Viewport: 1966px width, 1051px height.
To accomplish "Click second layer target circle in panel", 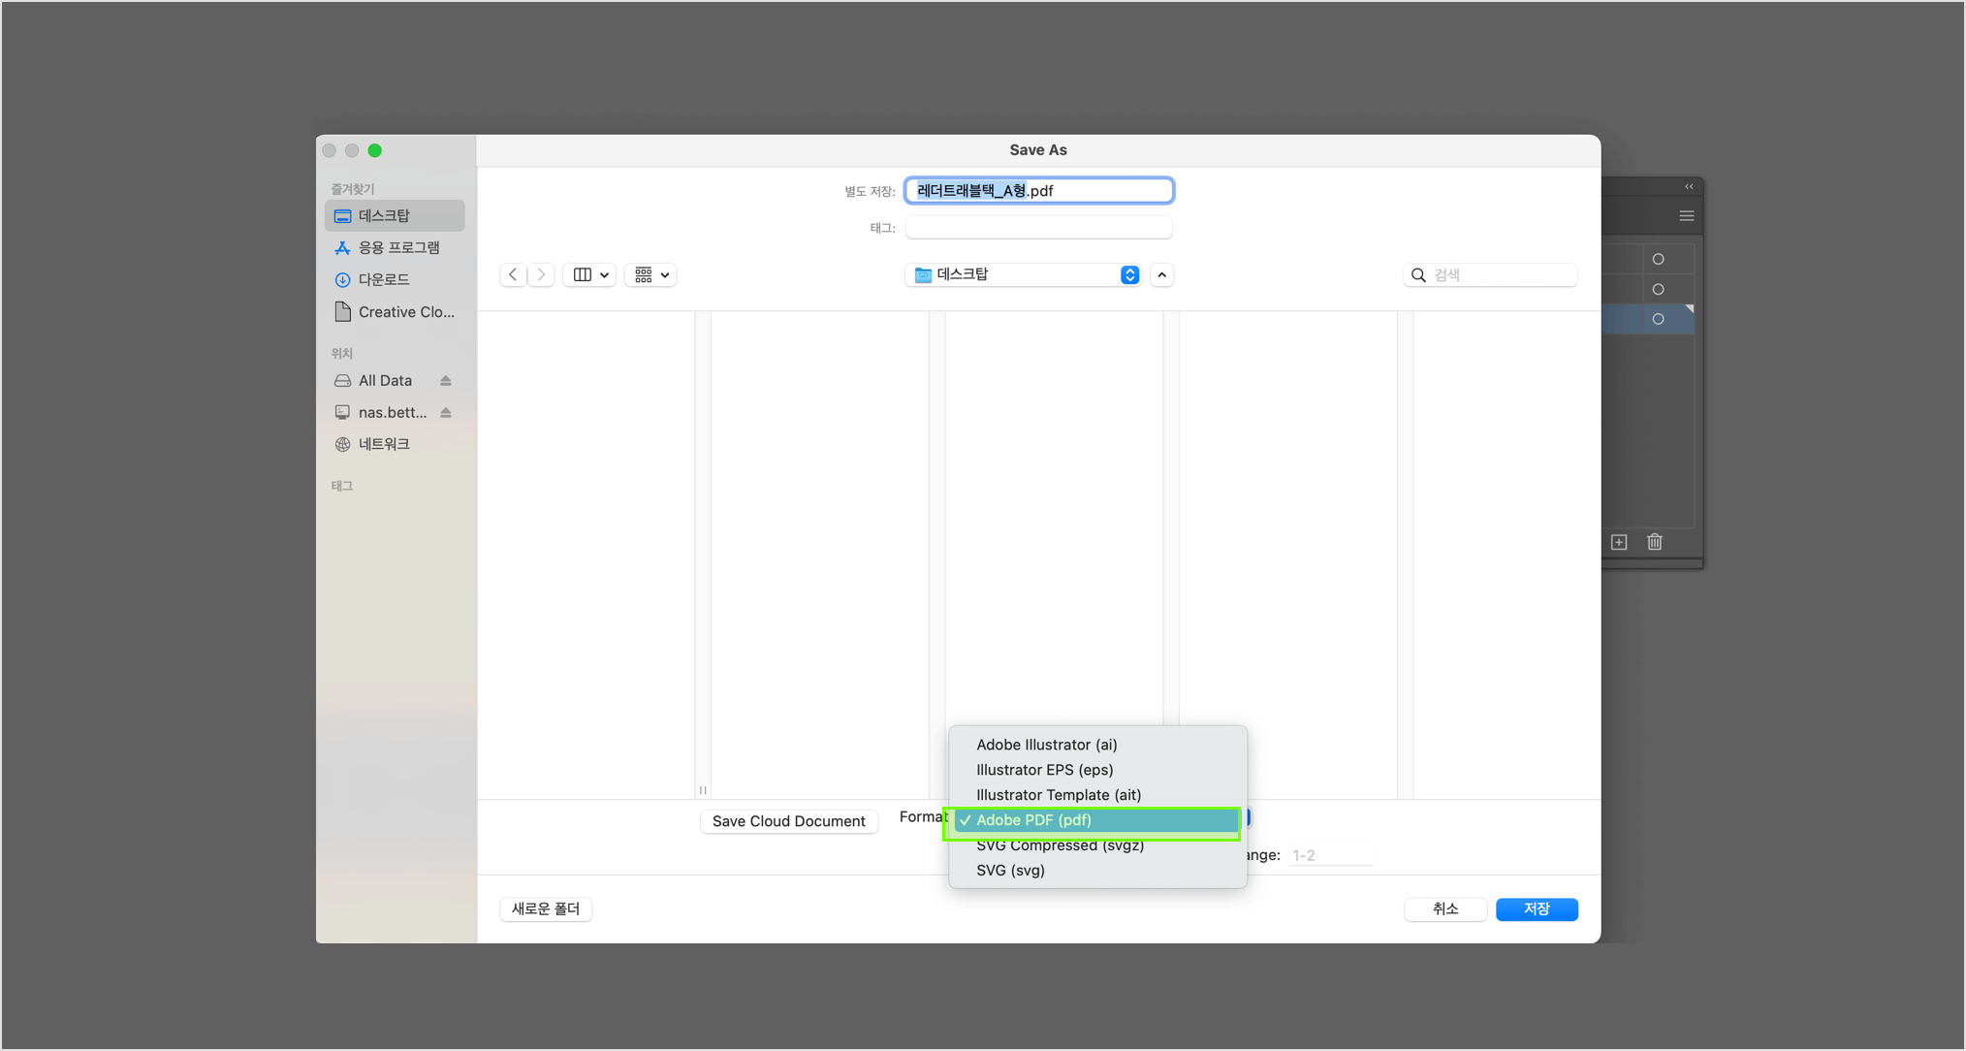I will tap(1659, 289).
